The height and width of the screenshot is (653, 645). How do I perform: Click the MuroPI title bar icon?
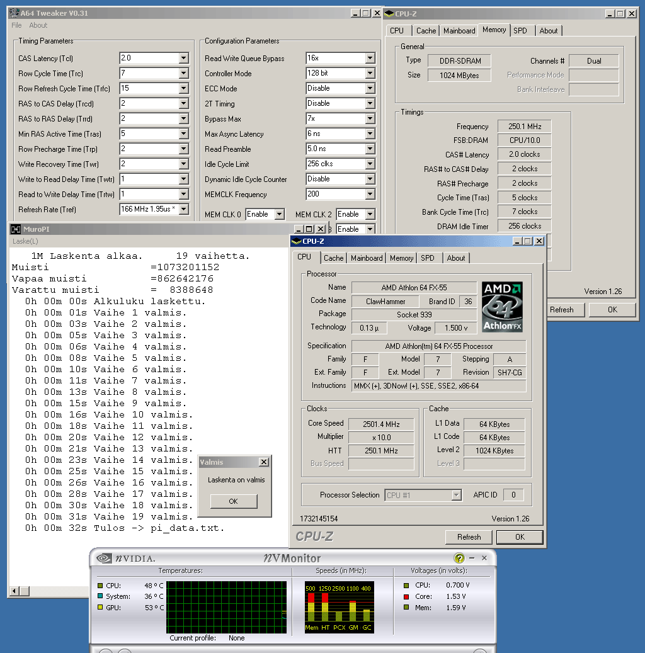point(16,229)
